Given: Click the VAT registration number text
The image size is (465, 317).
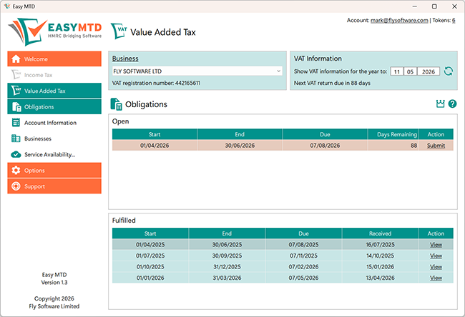Looking at the screenshot, I should [156, 83].
